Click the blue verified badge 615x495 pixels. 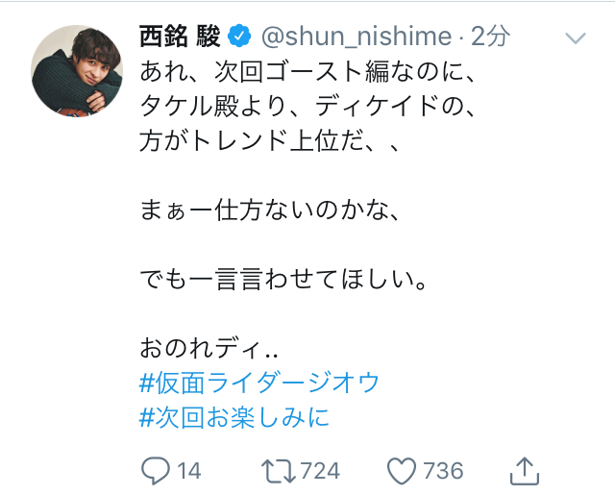pyautogui.click(x=239, y=37)
